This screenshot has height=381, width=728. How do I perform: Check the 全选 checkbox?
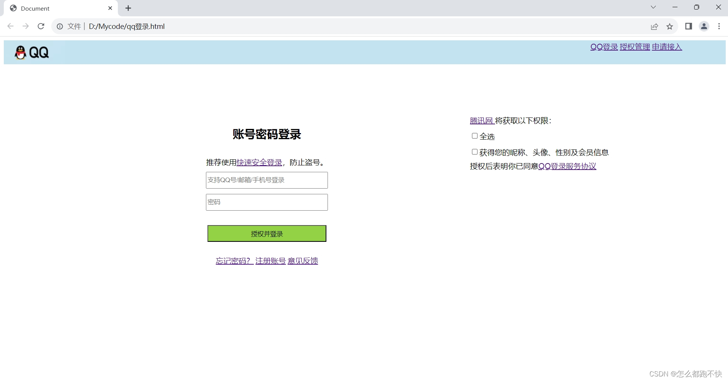pyautogui.click(x=475, y=136)
